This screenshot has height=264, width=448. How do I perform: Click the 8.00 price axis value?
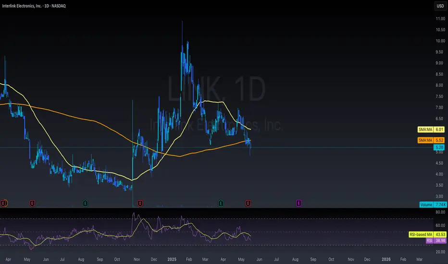(439, 85)
